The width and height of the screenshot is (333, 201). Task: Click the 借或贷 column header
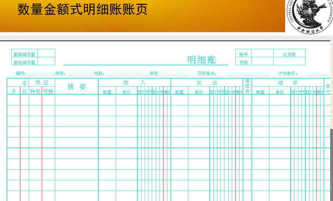pos(247,86)
